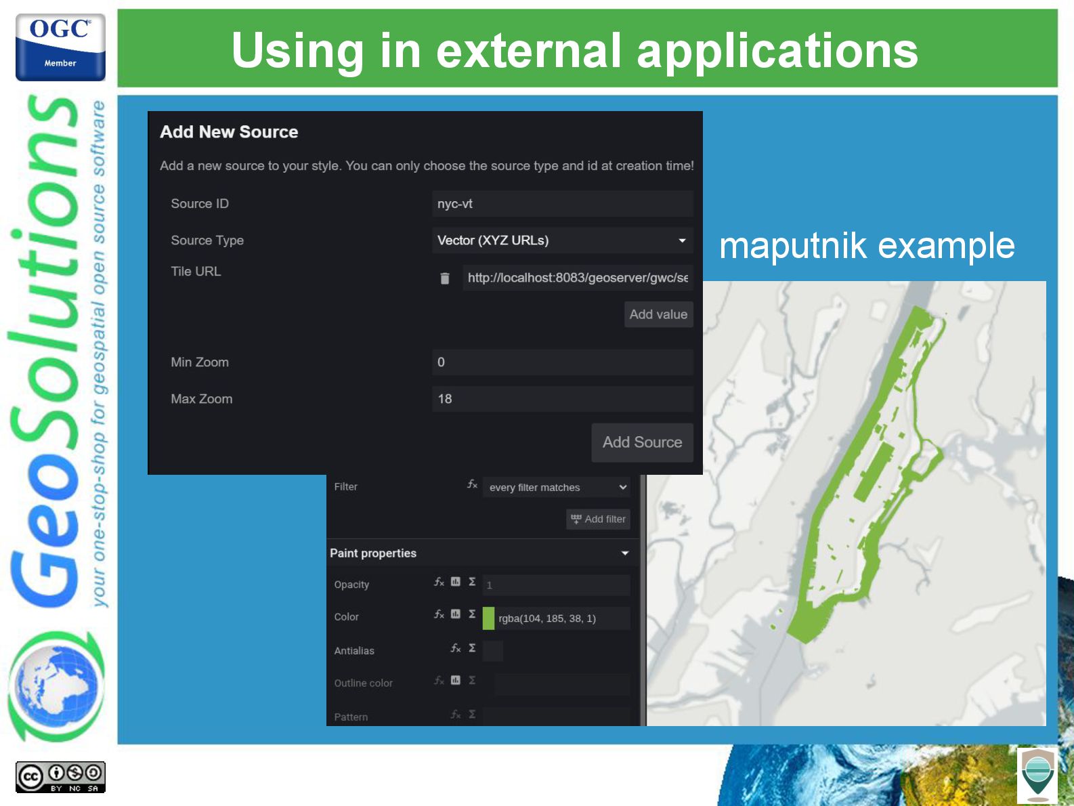Click the Max Zoom field showing 18

pos(562,399)
